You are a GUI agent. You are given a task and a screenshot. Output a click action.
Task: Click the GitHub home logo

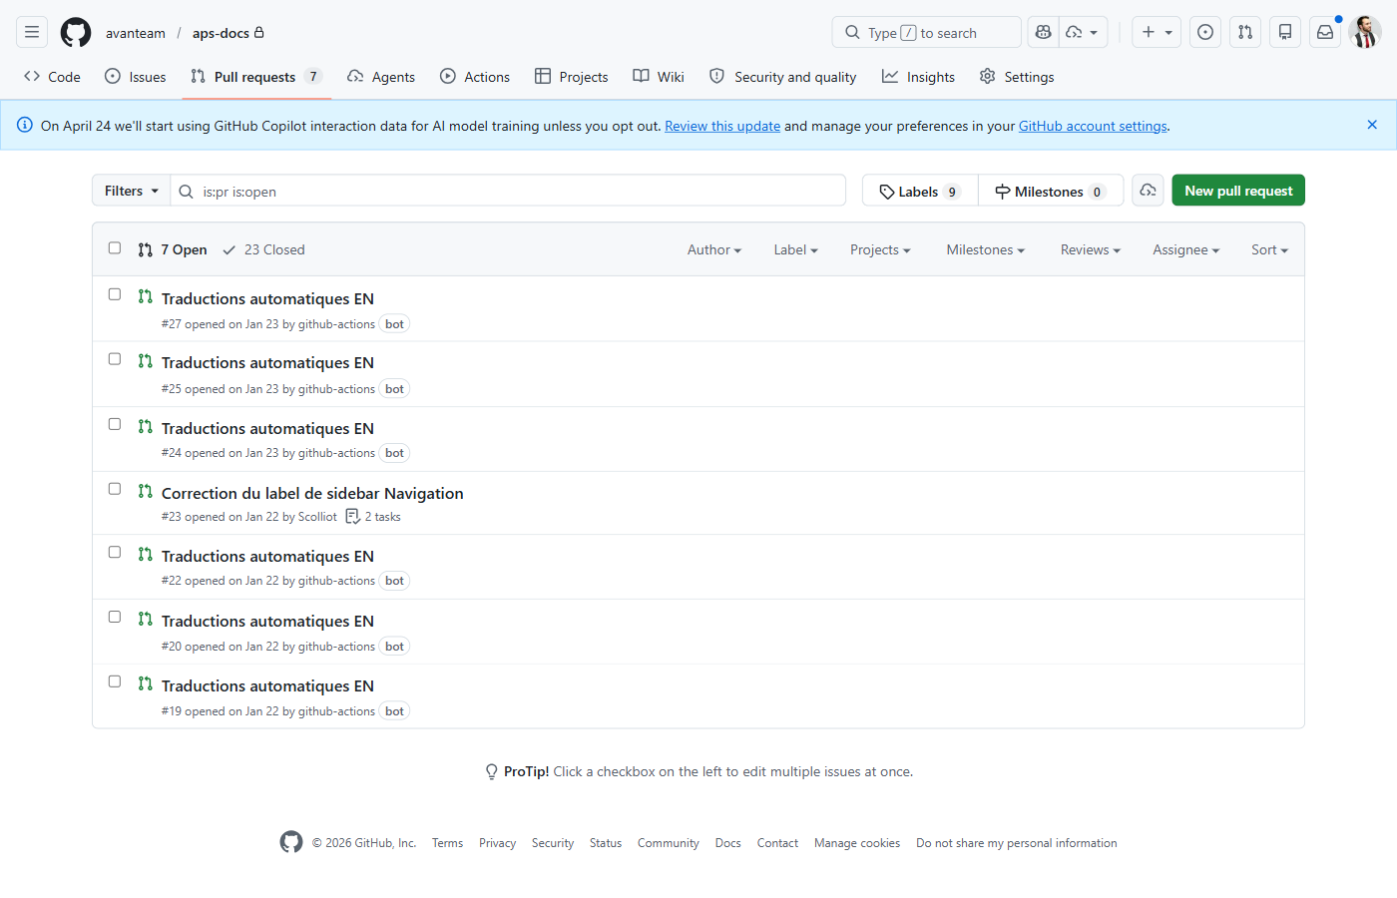tap(76, 32)
